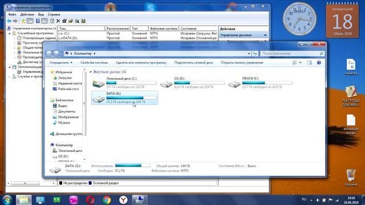Open the address bar history dropdown
Screen dimensions: 365x205
point(249,54)
